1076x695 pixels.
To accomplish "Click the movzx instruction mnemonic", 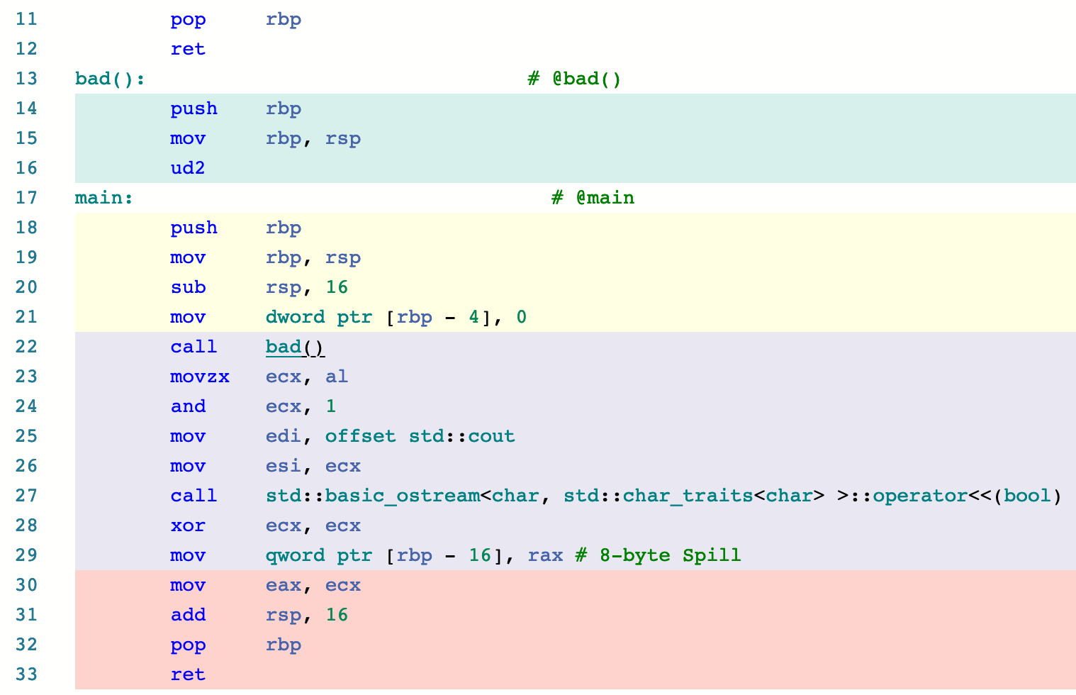I will tap(200, 377).
